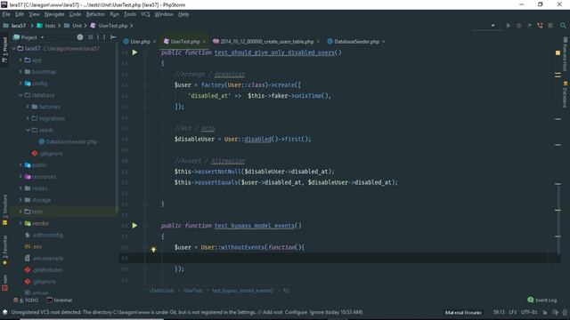
Task: Click the Event Log button
Action: click(541, 300)
